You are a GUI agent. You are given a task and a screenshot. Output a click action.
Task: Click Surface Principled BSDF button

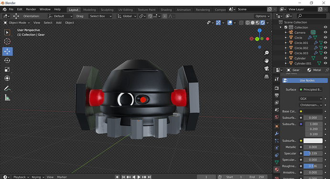tap(311, 90)
